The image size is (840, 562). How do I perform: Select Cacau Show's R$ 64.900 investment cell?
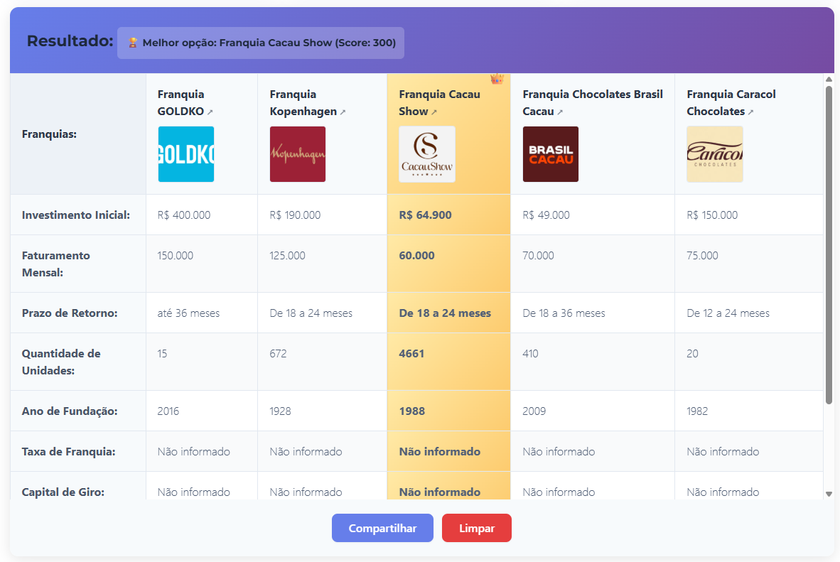425,215
